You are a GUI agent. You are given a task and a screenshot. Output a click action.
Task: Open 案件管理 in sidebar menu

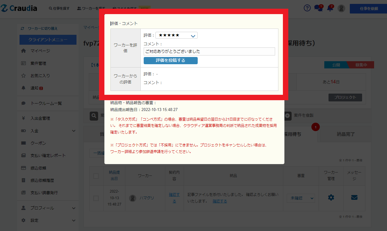pos(38,63)
